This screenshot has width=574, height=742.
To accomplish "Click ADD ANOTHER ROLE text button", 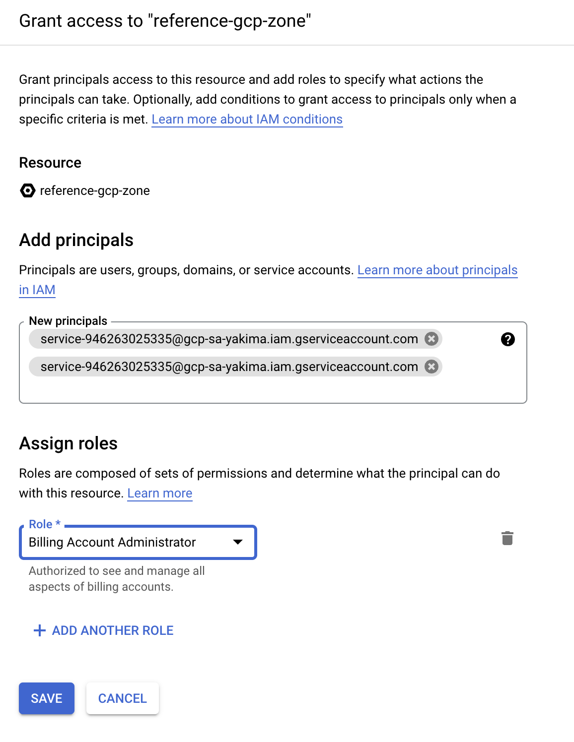I will coord(113,630).
